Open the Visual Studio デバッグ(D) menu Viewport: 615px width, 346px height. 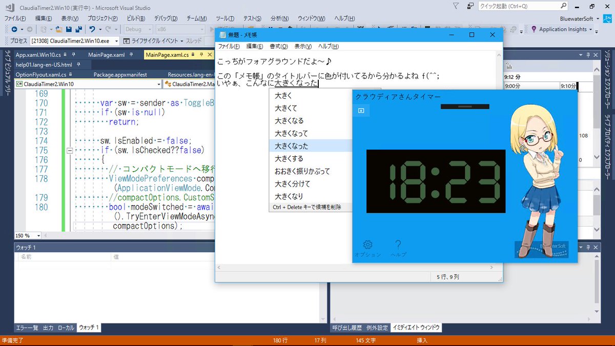click(166, 18)
